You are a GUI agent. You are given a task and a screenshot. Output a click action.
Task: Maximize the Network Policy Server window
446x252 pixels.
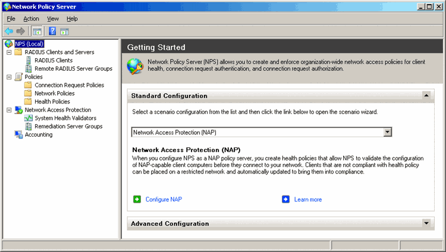tap(429, 7)
